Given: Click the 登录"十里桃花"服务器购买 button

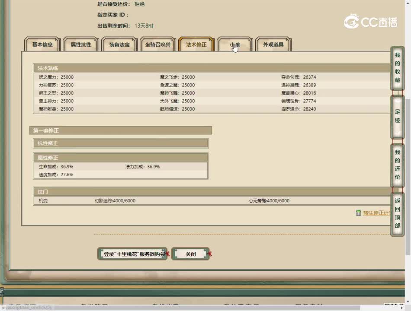Looking at the screenshot, I should point(132,254).
